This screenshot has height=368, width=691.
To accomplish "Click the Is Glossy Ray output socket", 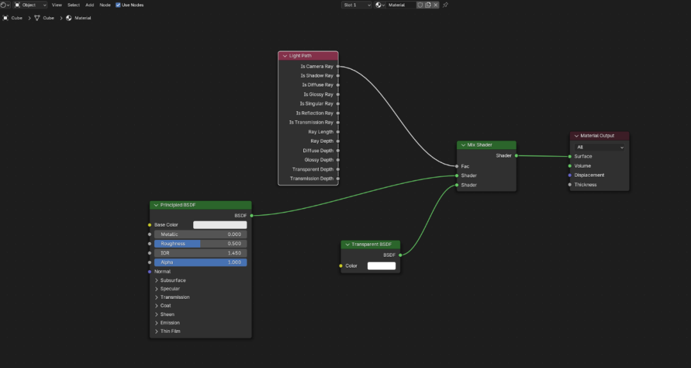I will pyautogui.click(x=338, y=94).
